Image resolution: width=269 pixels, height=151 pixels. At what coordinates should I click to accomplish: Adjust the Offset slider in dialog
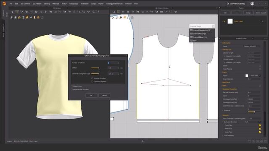[98, 68]
